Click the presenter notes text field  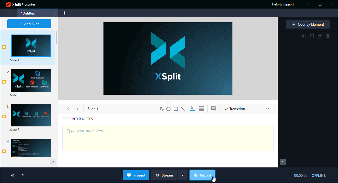click(168, 138)
